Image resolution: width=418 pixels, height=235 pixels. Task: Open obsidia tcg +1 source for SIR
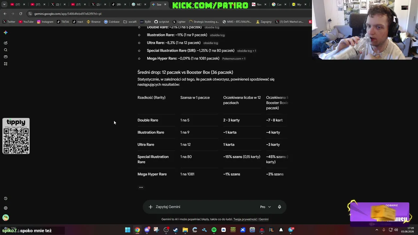pos(247,51)
